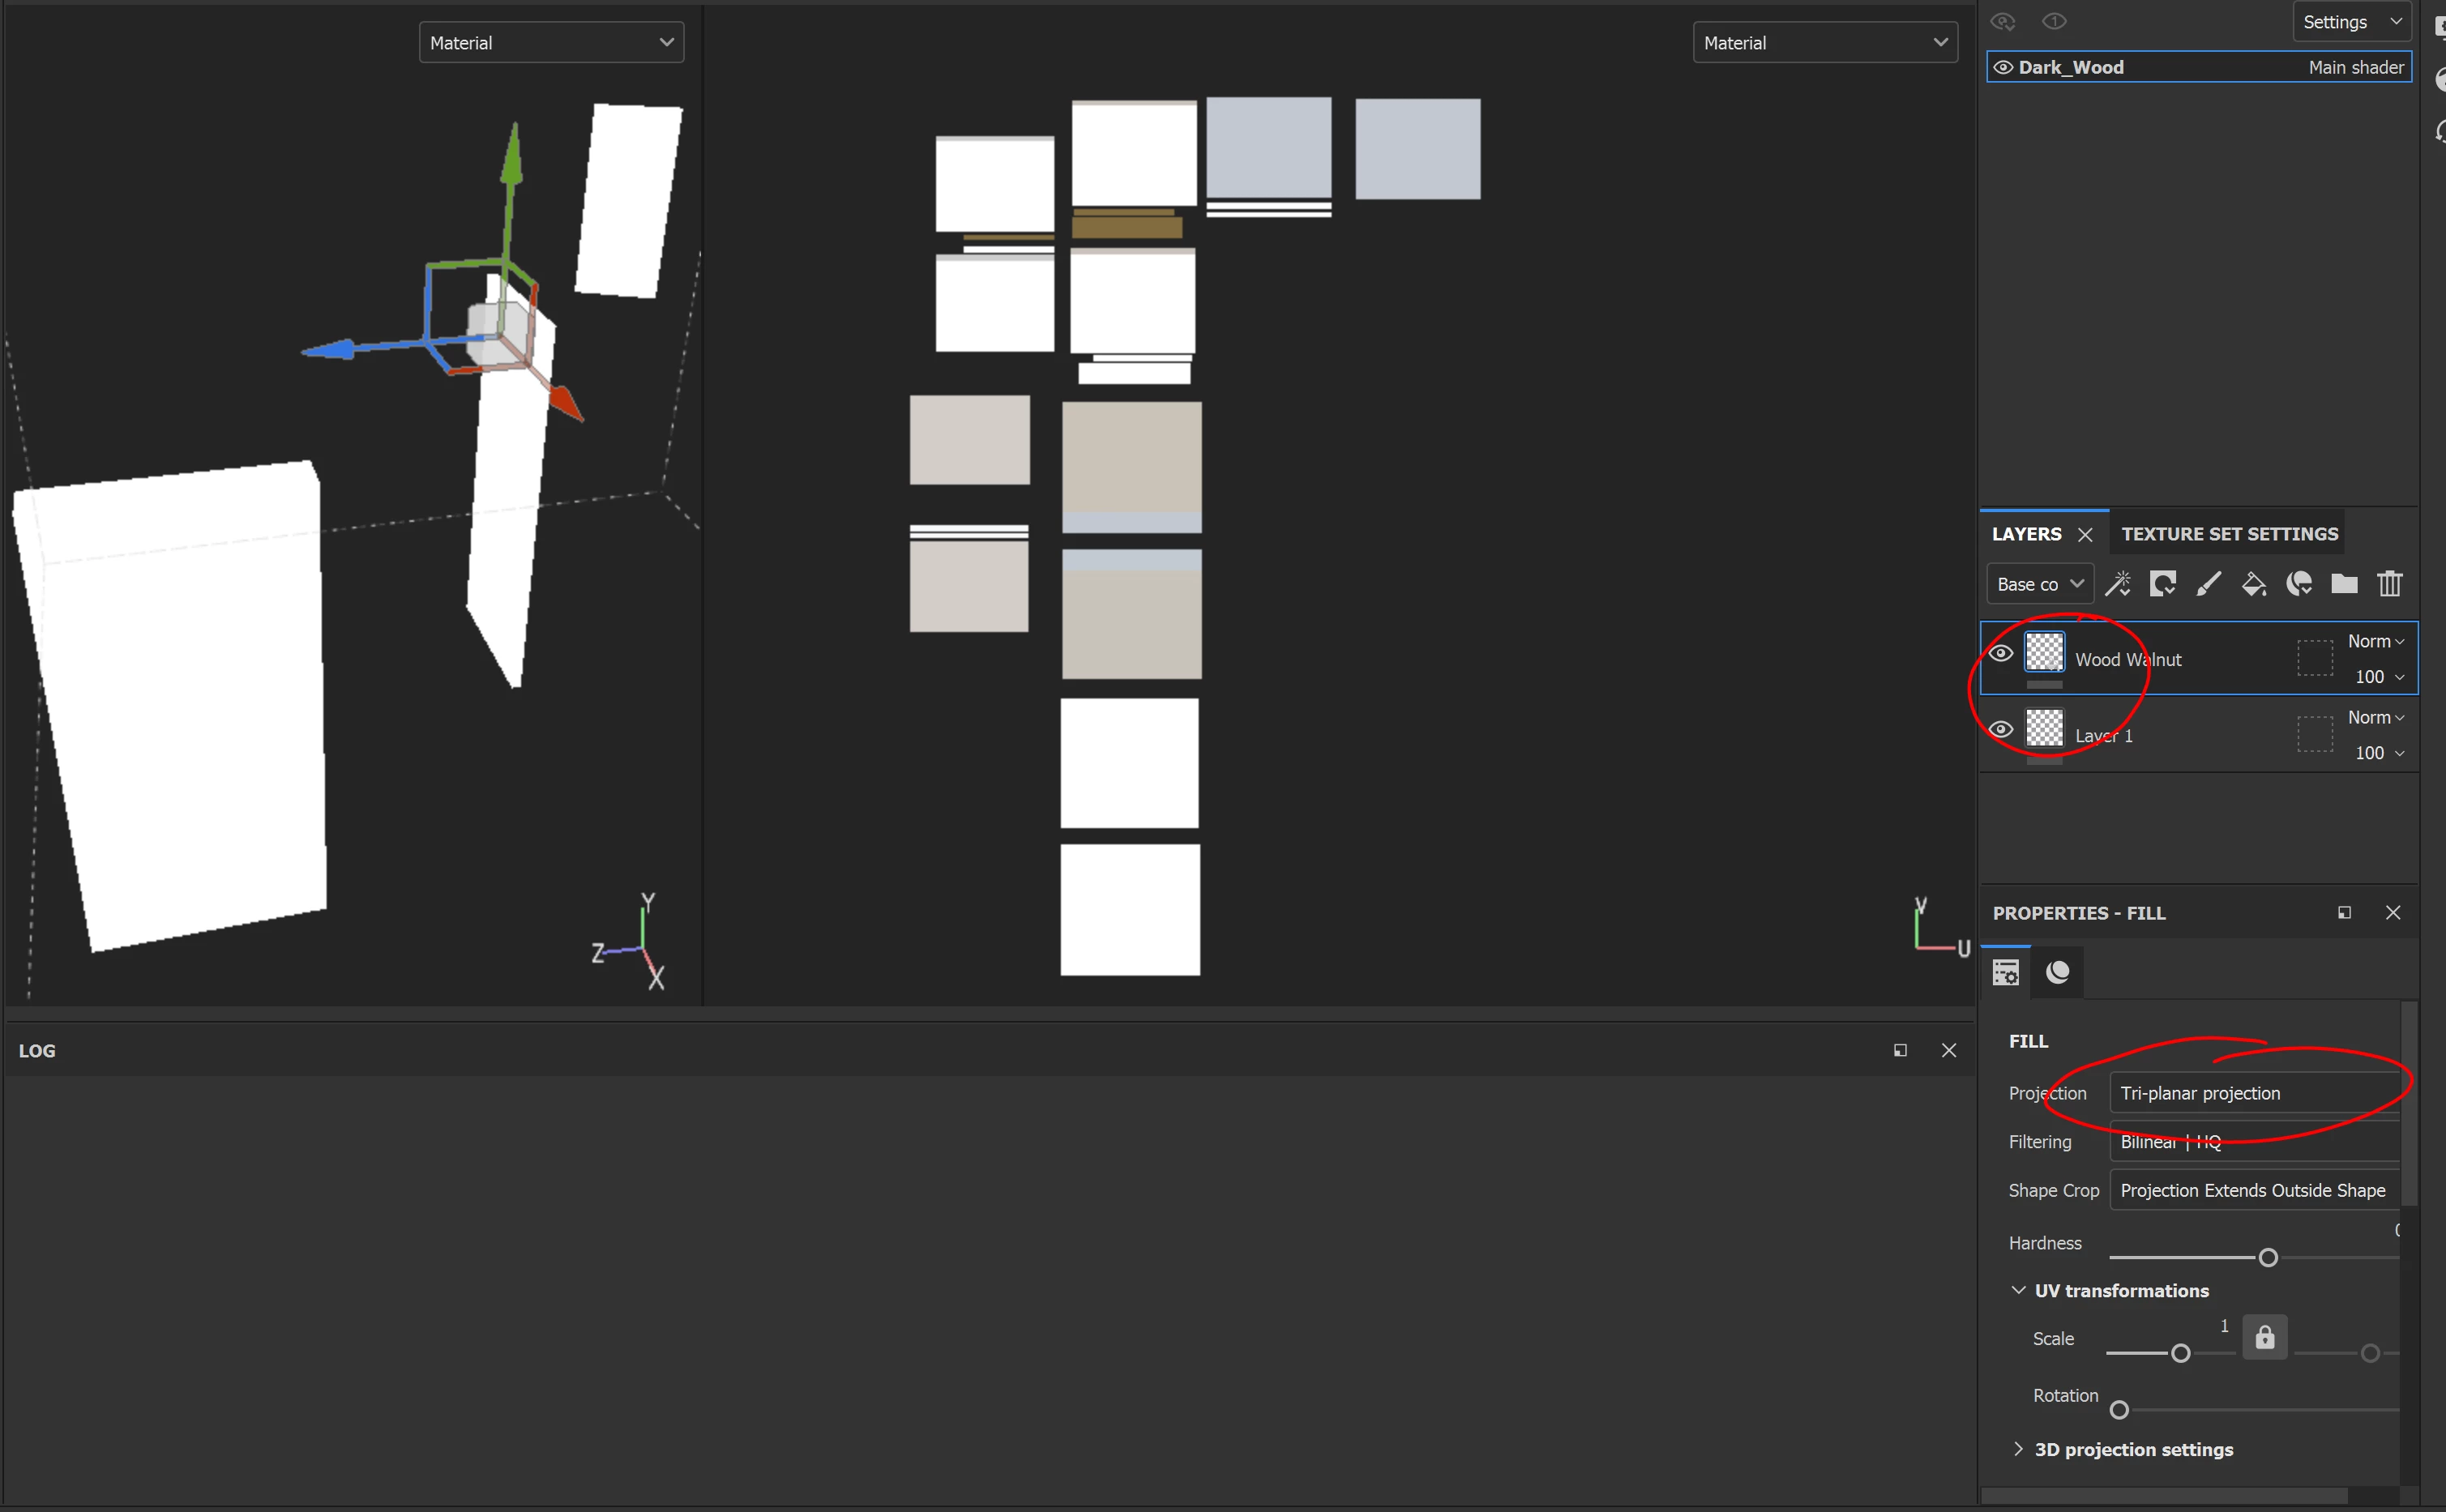Delete layer with the trash icon
The image size is (2446, 1512).
(2389, 584)
